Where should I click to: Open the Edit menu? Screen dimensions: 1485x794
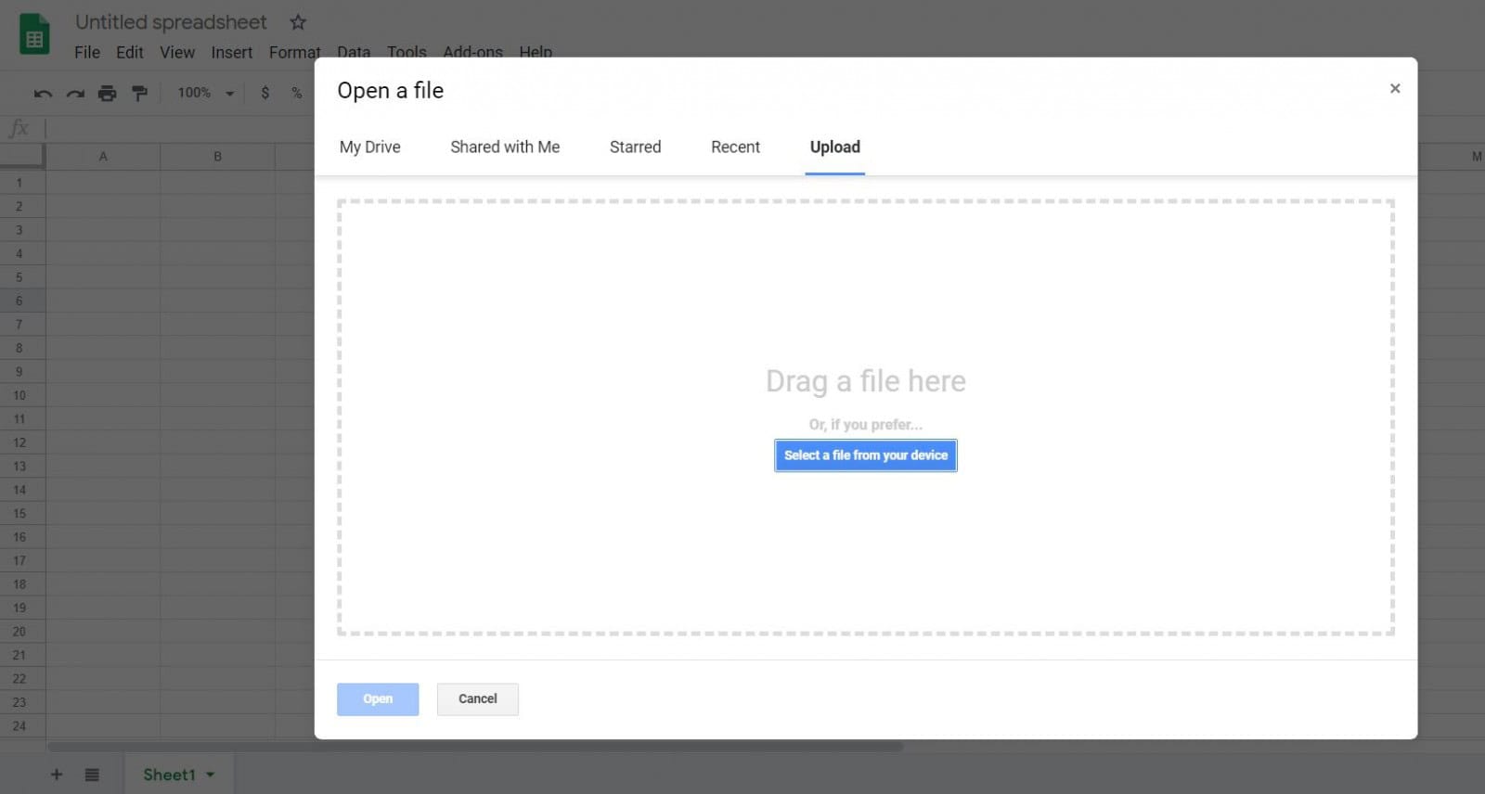(130, 52)
